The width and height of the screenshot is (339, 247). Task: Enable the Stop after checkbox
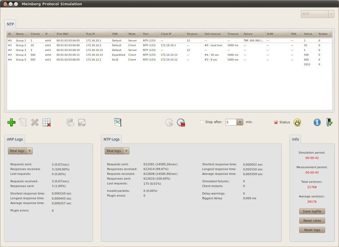(202, 122)
